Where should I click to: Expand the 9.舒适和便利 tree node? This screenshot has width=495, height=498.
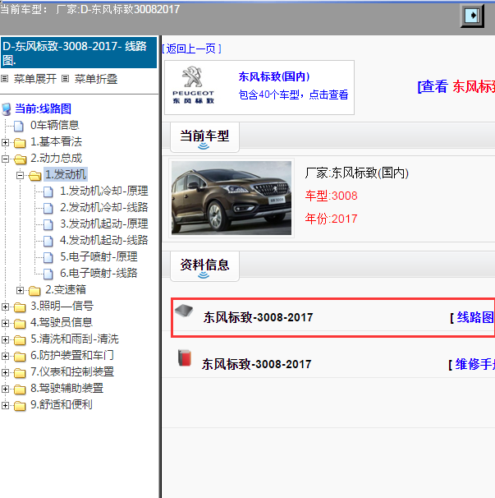pos(5,406)
